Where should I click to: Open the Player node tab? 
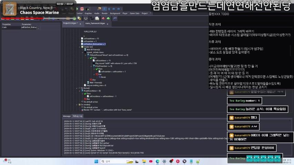click(125, 13)
